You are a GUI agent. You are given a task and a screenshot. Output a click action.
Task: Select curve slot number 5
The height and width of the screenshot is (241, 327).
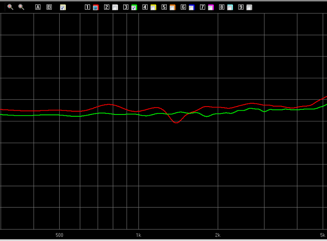(x=164, y=7)
